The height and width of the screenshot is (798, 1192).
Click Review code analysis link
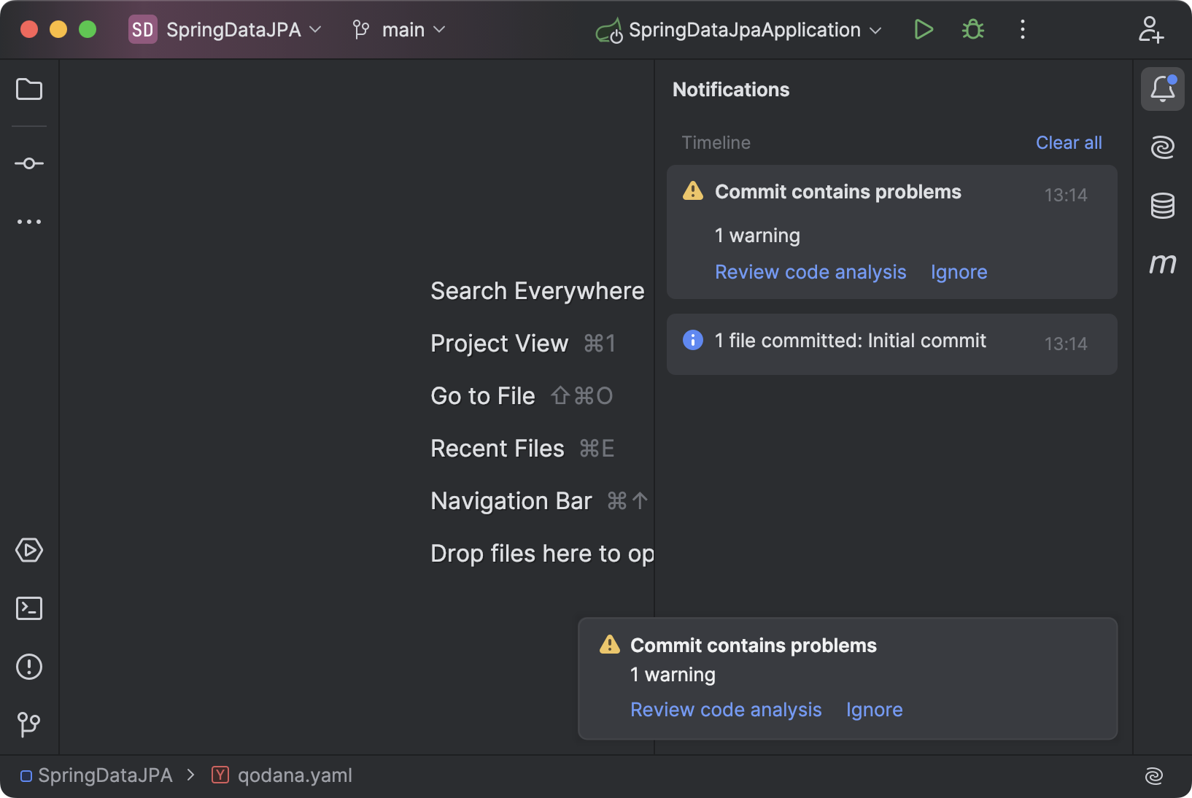click(810, 271)
